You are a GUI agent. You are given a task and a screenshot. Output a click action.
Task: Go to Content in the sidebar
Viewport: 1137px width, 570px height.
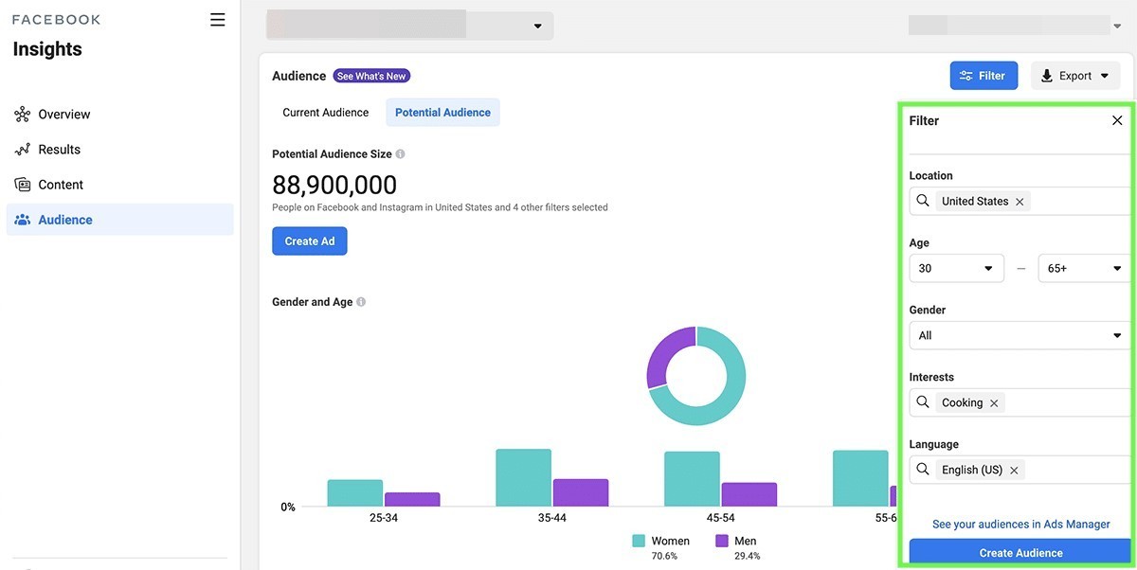click(120, 185)
